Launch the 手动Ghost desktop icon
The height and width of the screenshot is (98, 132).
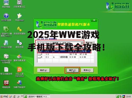(20, 17)
